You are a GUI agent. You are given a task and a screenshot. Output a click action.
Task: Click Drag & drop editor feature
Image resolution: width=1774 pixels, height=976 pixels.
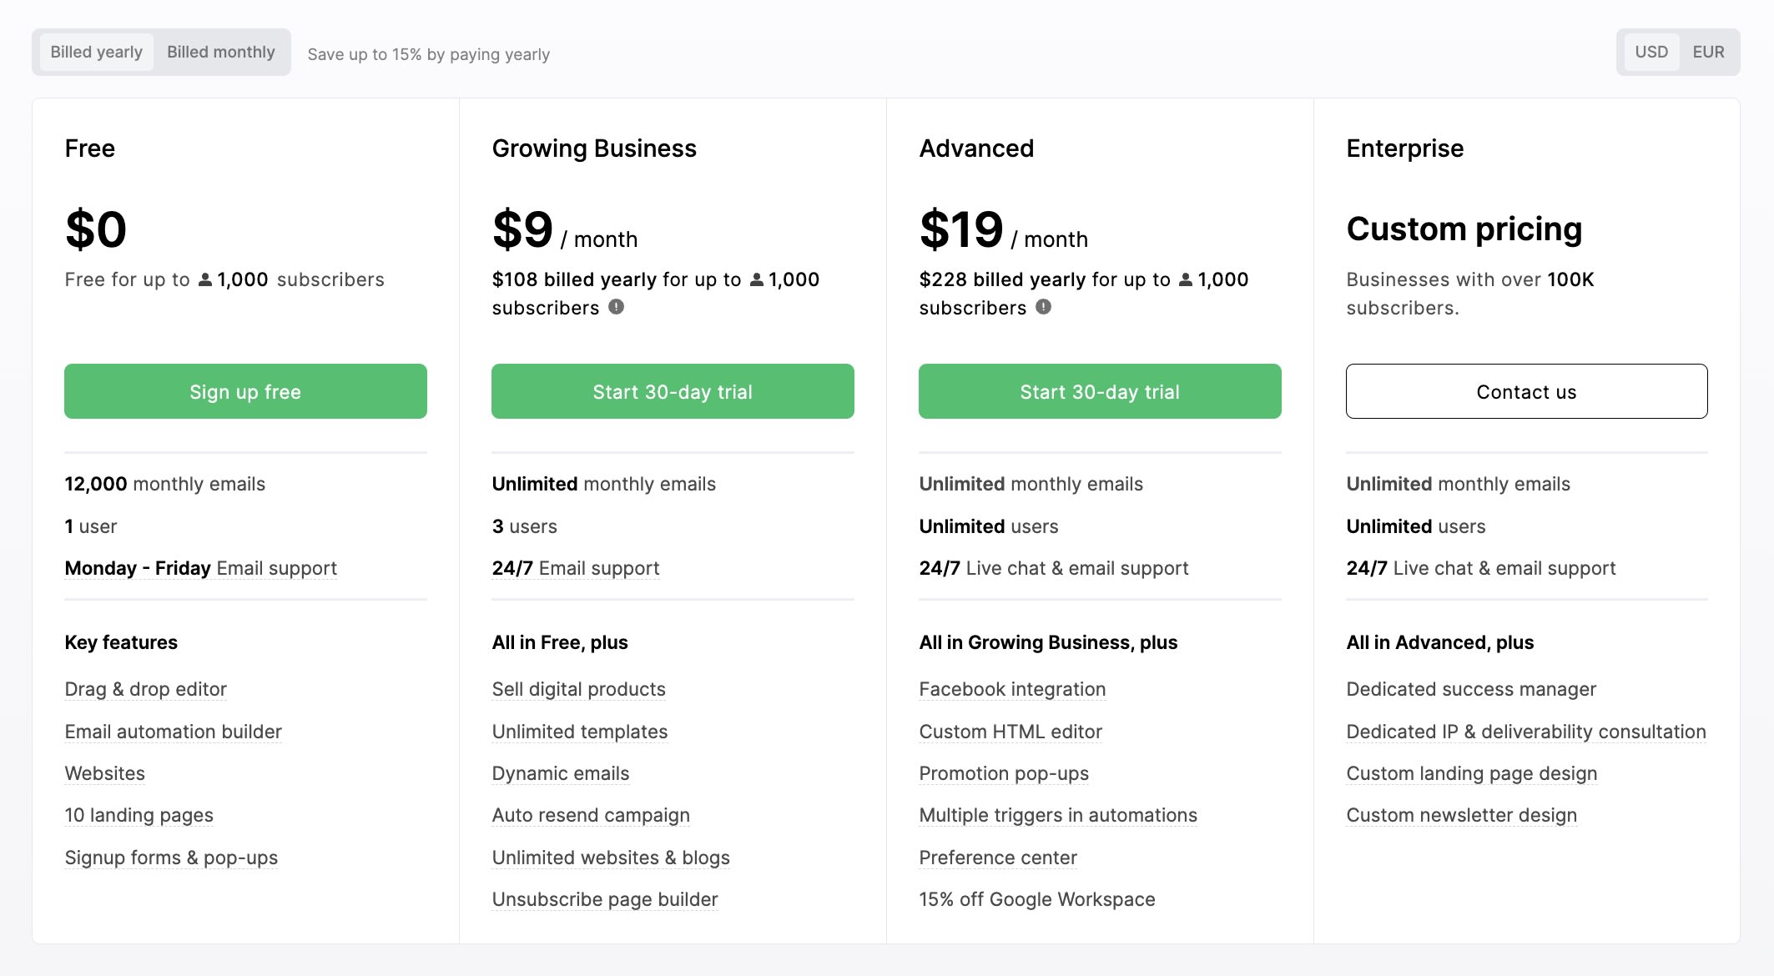click(146, 689)
